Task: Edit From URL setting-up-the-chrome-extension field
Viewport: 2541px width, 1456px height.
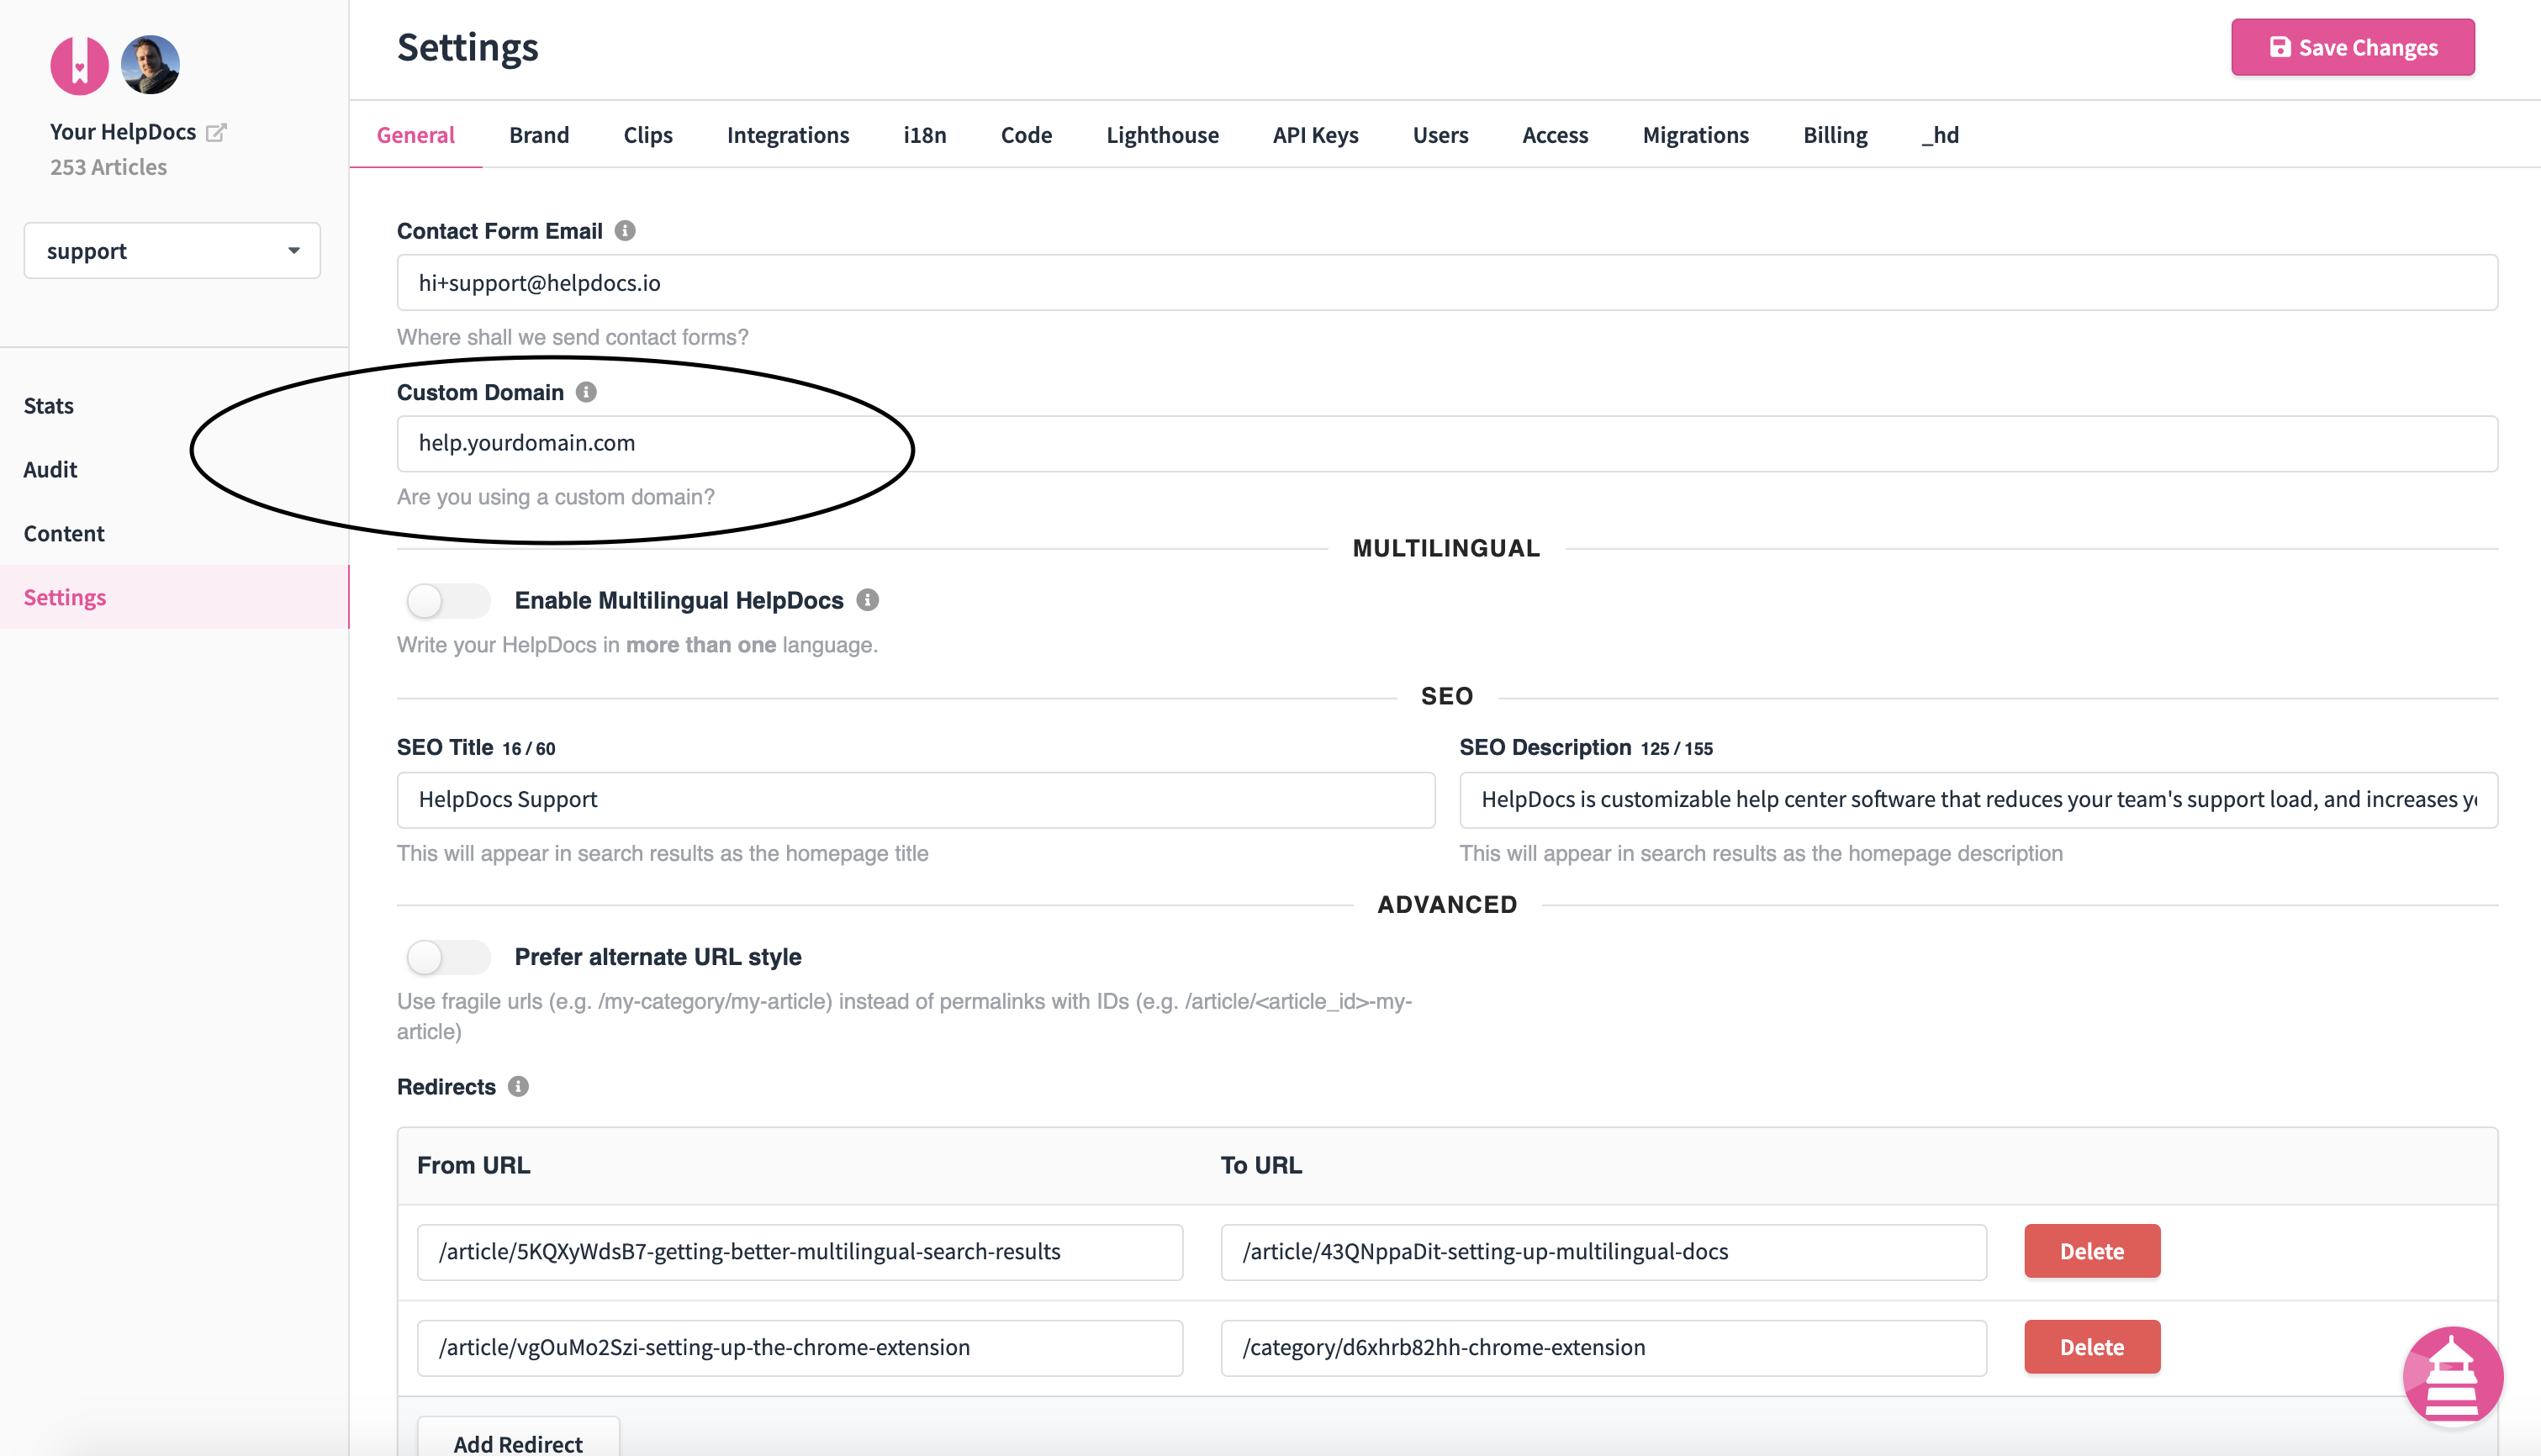Action: pyautogui.click(x=800, y=1347)
